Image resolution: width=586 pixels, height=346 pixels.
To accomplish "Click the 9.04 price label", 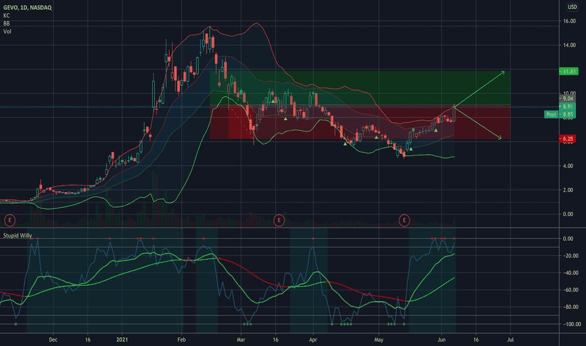I will [x=567, y=99].
